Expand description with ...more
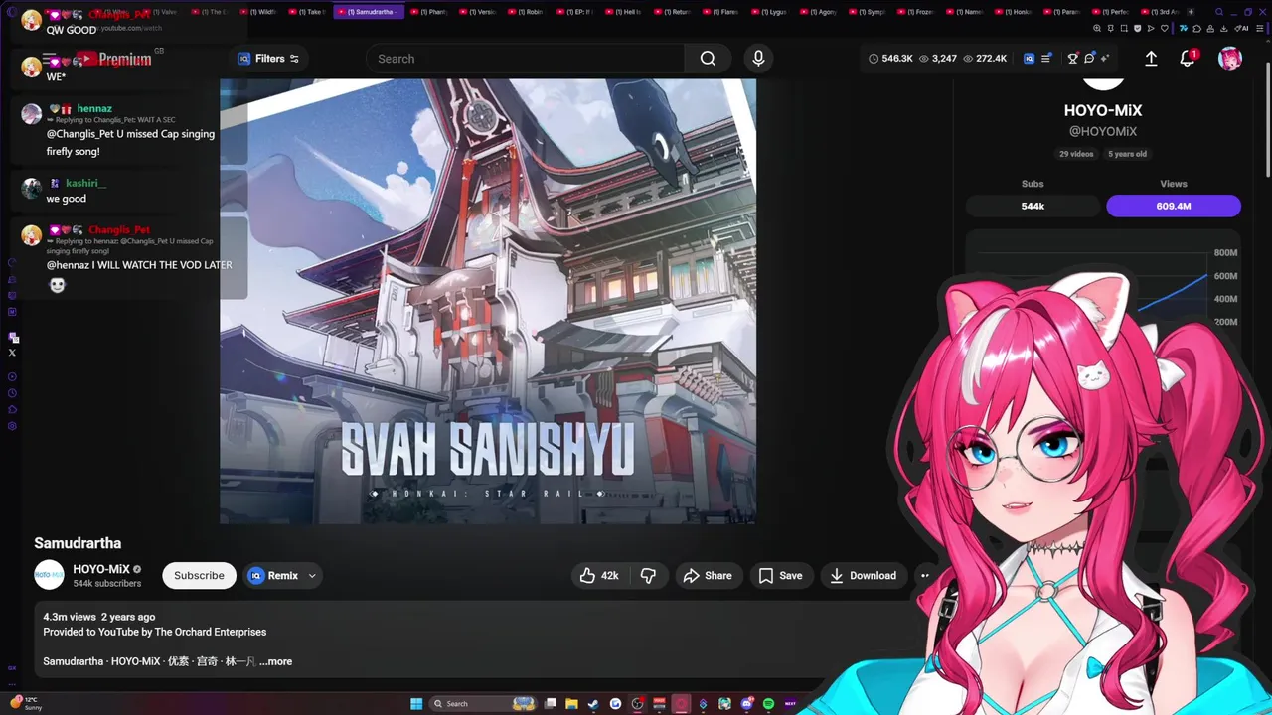 275,661
